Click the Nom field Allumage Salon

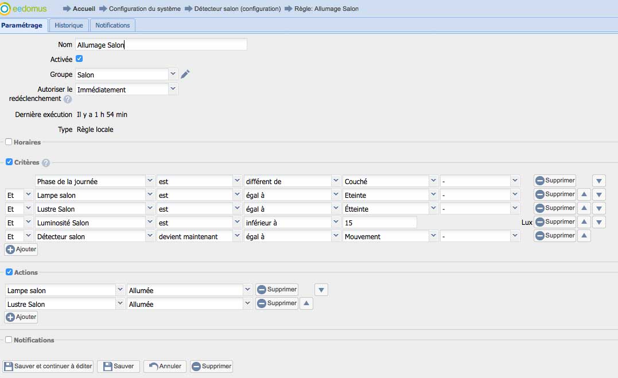coord(161,45)
